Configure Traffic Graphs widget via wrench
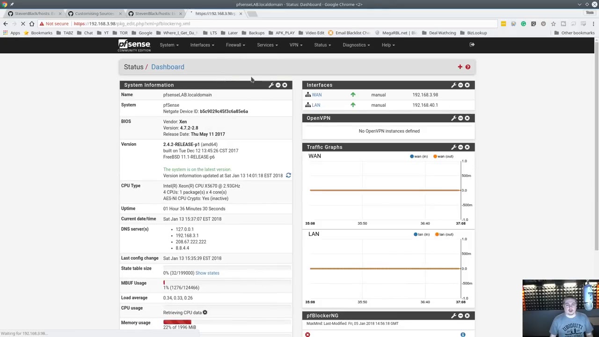599x337 pixels. click(453, 147)
